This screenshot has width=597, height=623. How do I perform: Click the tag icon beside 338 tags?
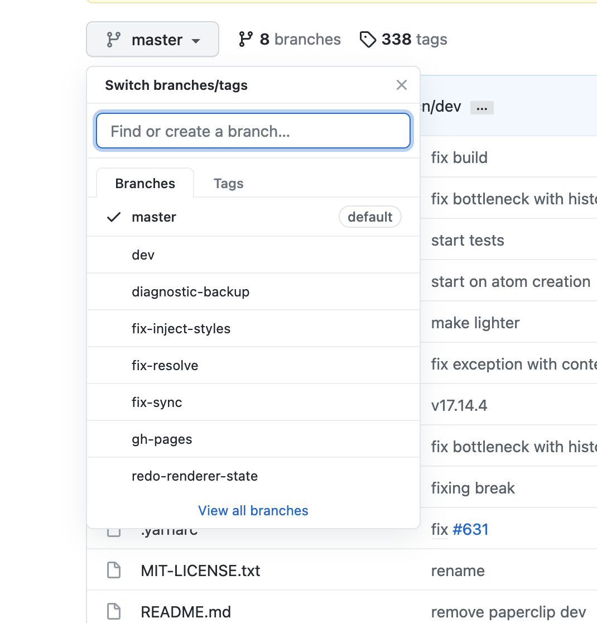(x=368, y=39)
